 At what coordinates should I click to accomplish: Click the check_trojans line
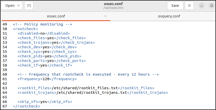56,42
